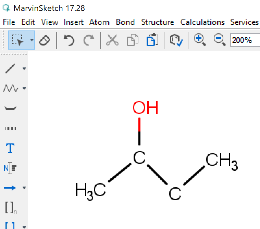
Task: Select the single bond drawing tool
Action: 11,68
